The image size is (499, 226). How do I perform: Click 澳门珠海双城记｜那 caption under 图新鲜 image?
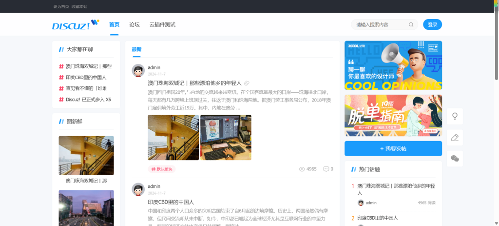pos(86,181)
